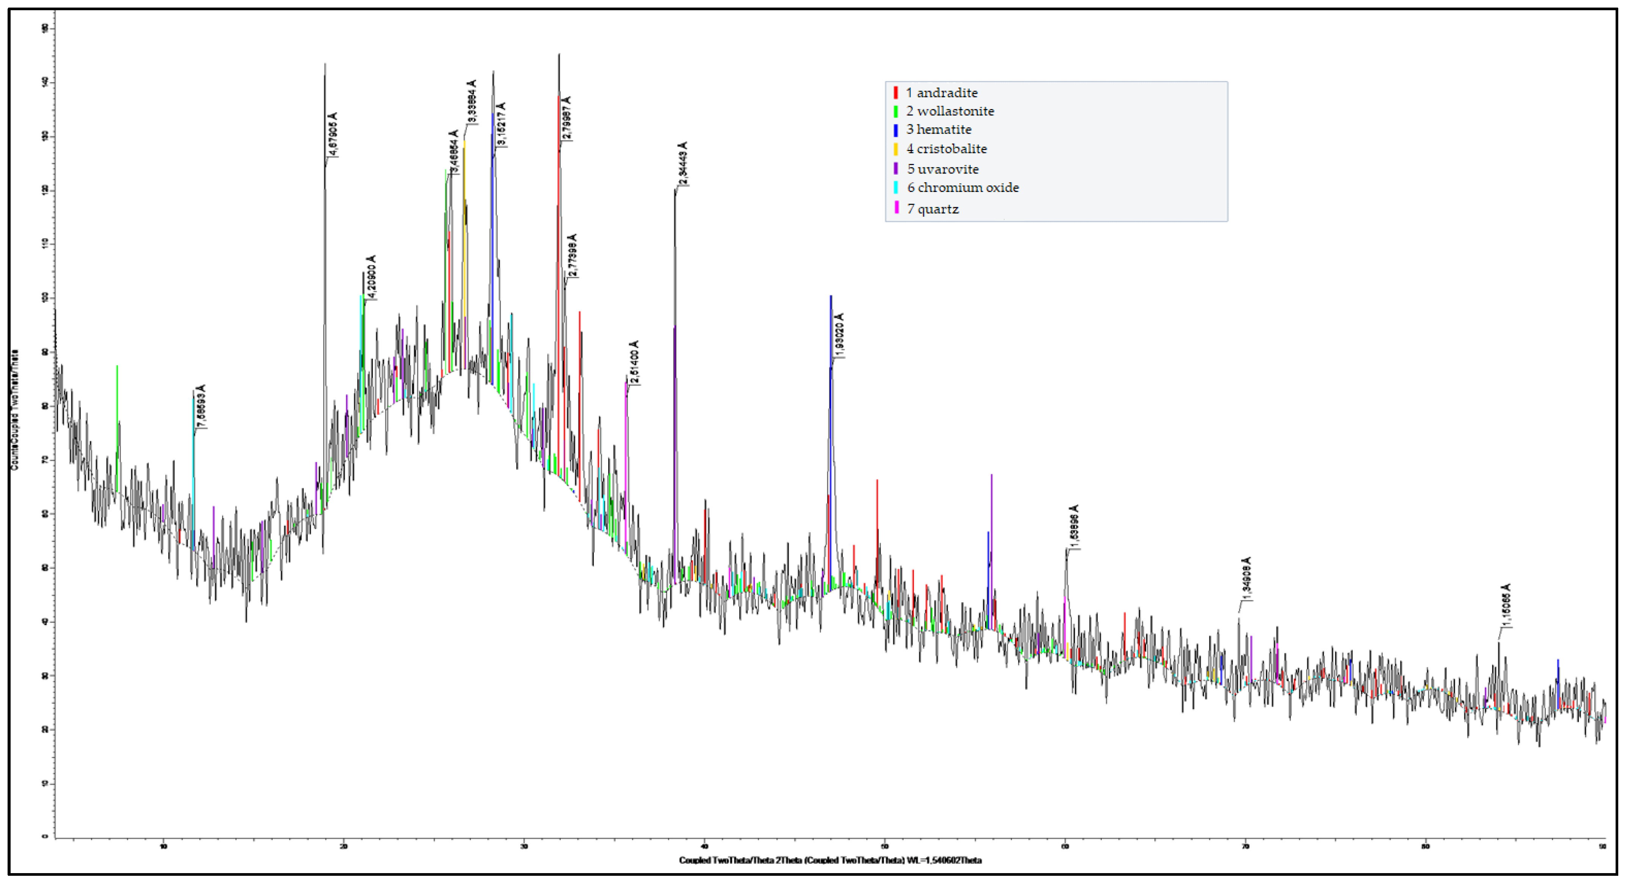
Task: Click the purple uvarovite legend marker
Action: coord(895,169)
